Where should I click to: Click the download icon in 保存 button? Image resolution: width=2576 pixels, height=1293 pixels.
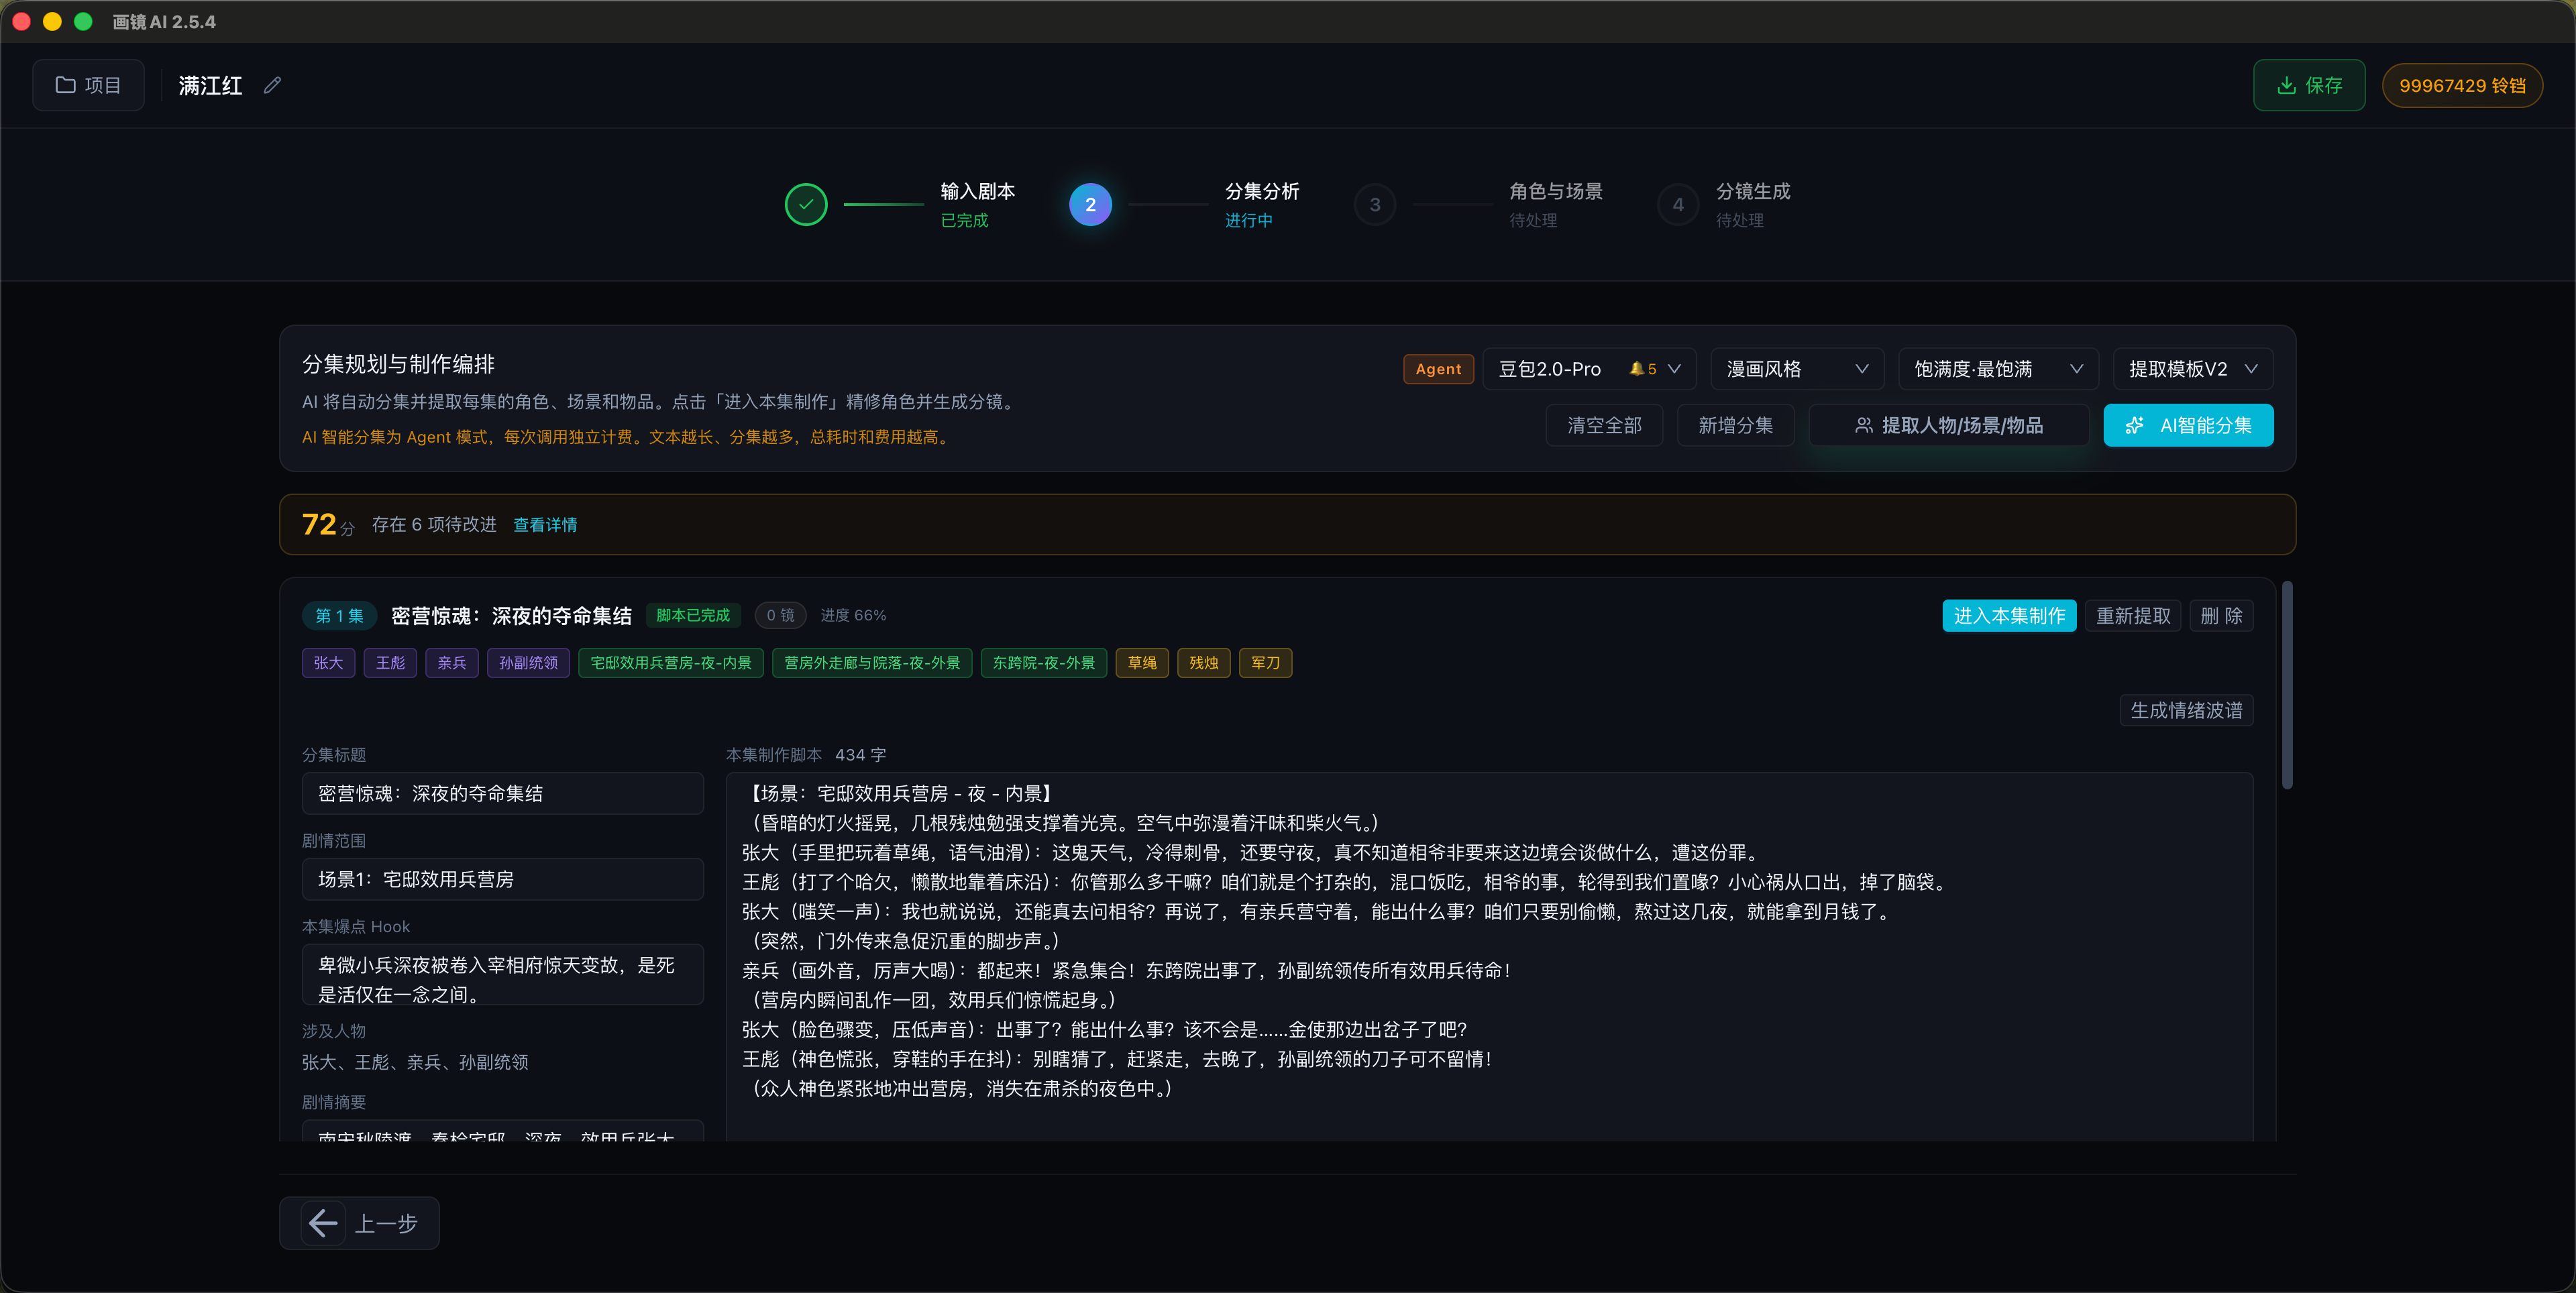[2286, 85]
